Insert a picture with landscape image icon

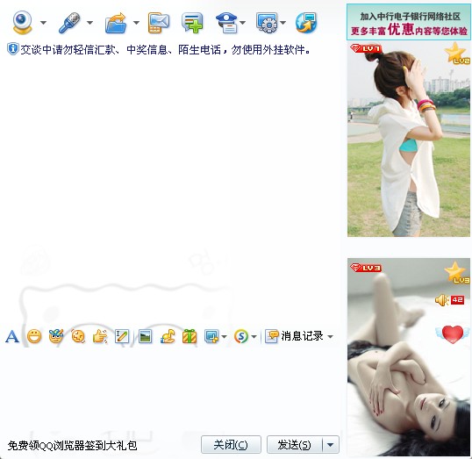pos(145,336)
